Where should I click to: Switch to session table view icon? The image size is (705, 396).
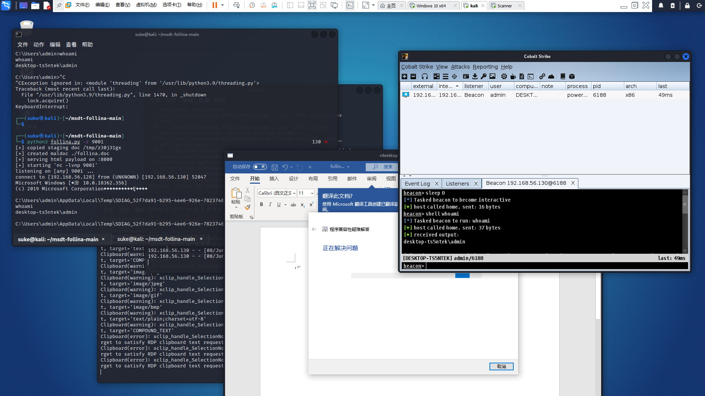pos(445,76)
